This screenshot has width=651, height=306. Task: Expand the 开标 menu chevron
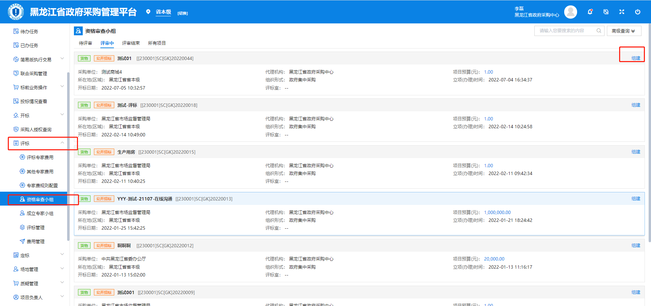62,114
